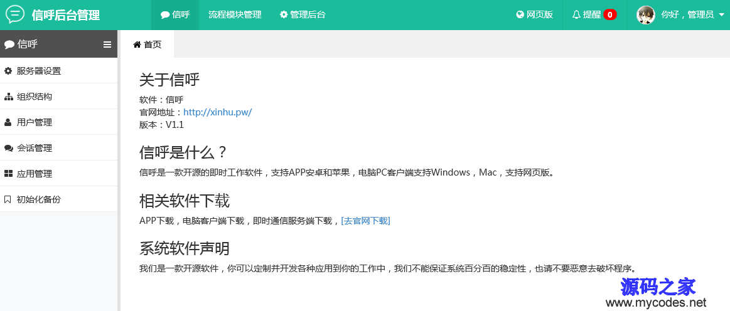
Task: Click the bookmark icon beside 初始化备份
Action: tap(8, 199)
